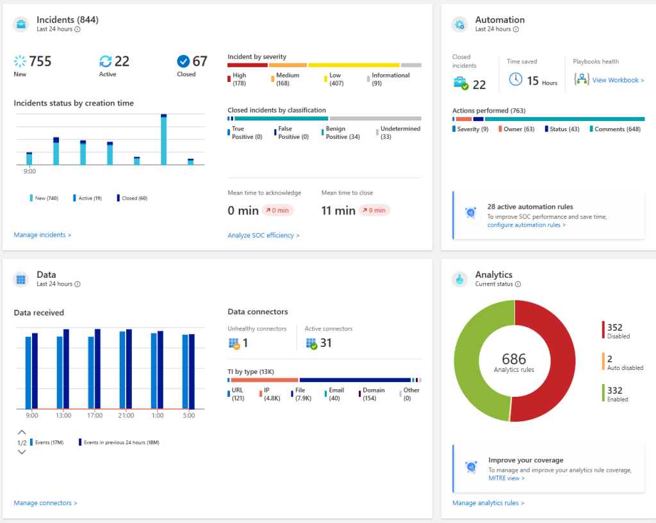
Task: Click 'IP (4.8K)' TI type label
Action: tap(272, 394)
